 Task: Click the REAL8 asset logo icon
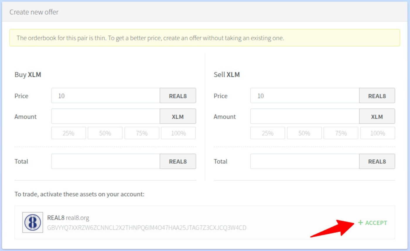click(33, 222)
